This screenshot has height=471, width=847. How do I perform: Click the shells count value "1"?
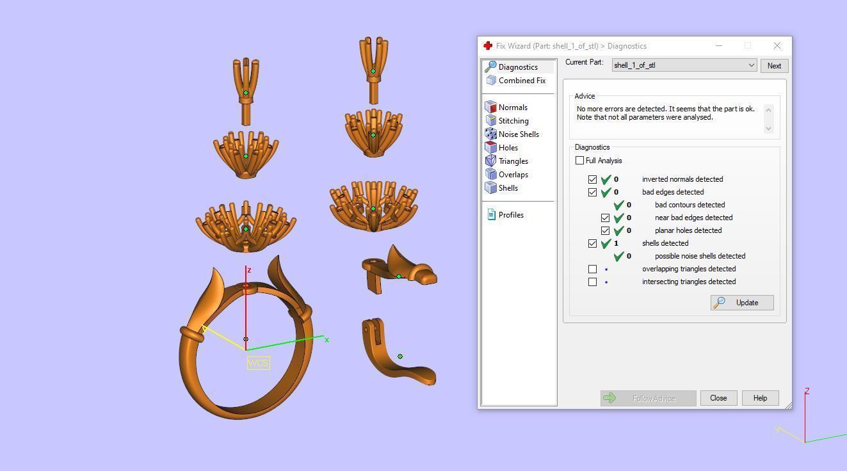click(616, 243)
